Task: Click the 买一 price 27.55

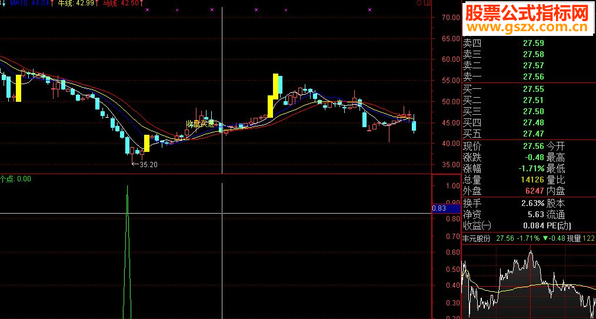Action: pyautogui.click(x=533, y=89)
